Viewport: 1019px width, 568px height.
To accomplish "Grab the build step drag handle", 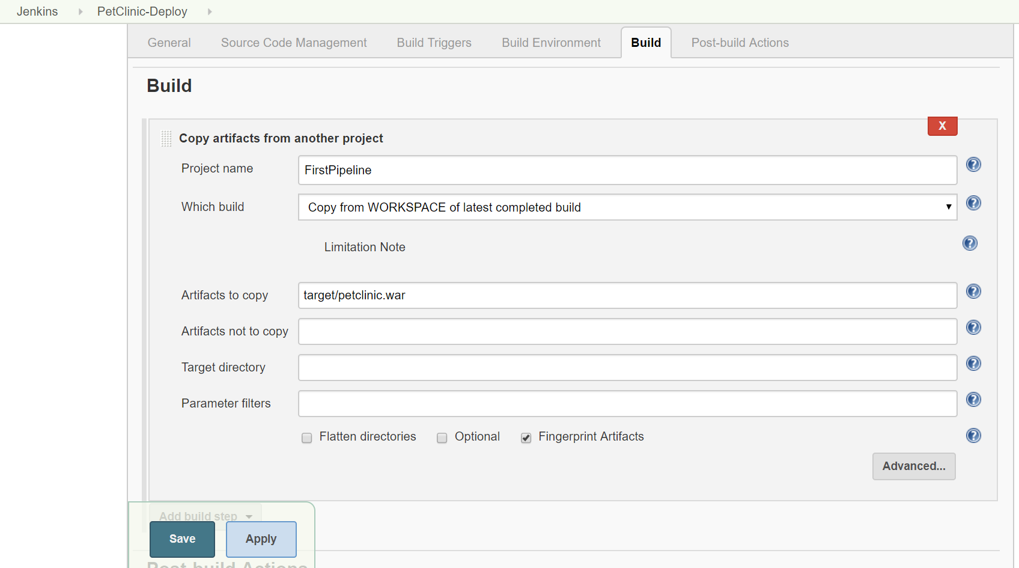I will pos(166,139).
